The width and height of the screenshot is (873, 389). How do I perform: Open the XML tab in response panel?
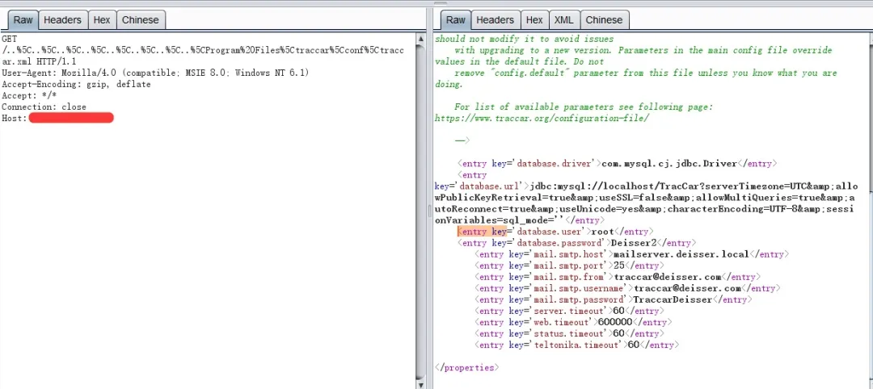(x=563, y=20)
